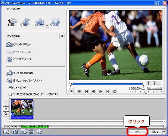Click the help question mark icon
168x136 pixels.
[x=39, y=132]
